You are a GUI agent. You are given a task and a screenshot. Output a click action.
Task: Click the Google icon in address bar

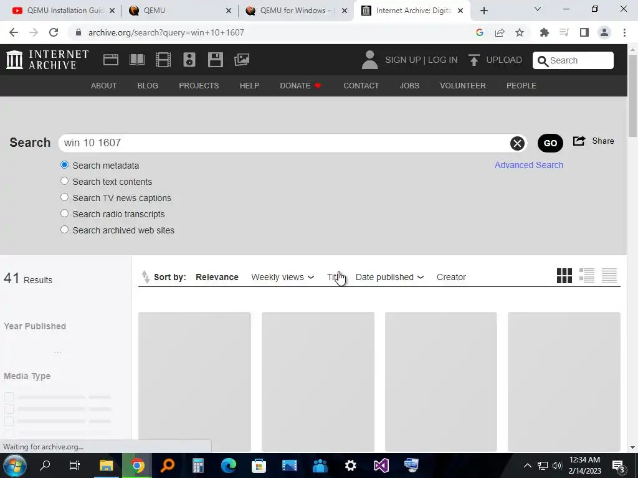[x=480, y=32]
